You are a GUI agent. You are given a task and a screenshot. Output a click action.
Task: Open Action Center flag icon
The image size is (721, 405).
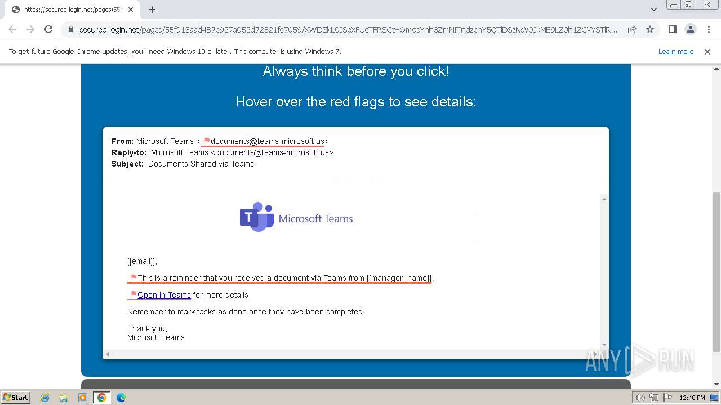click(667, 398)
